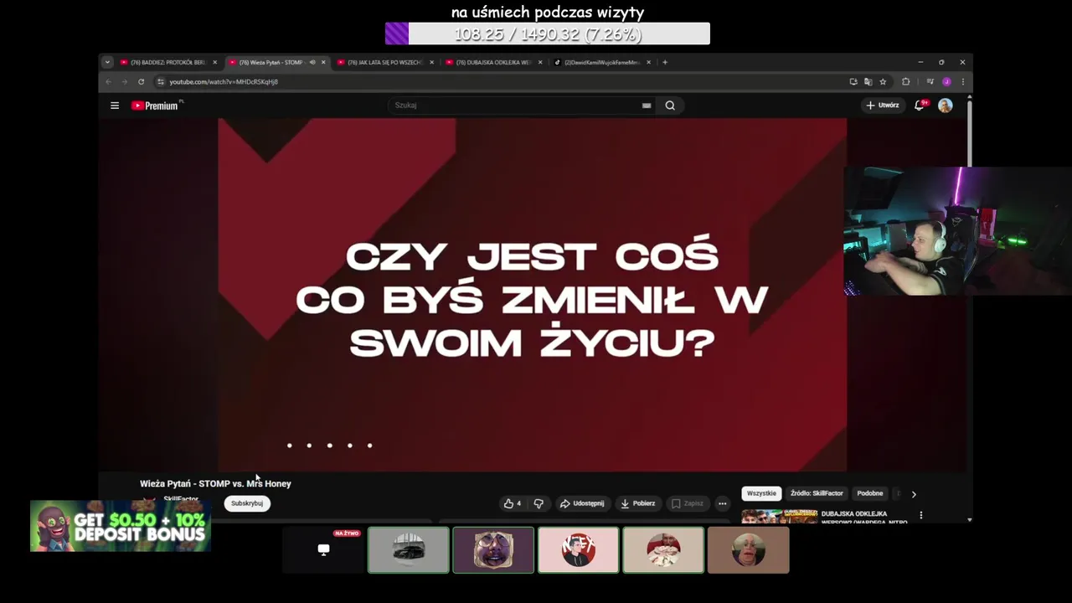Click the Subskrybuj button

(x=247, y=503)
